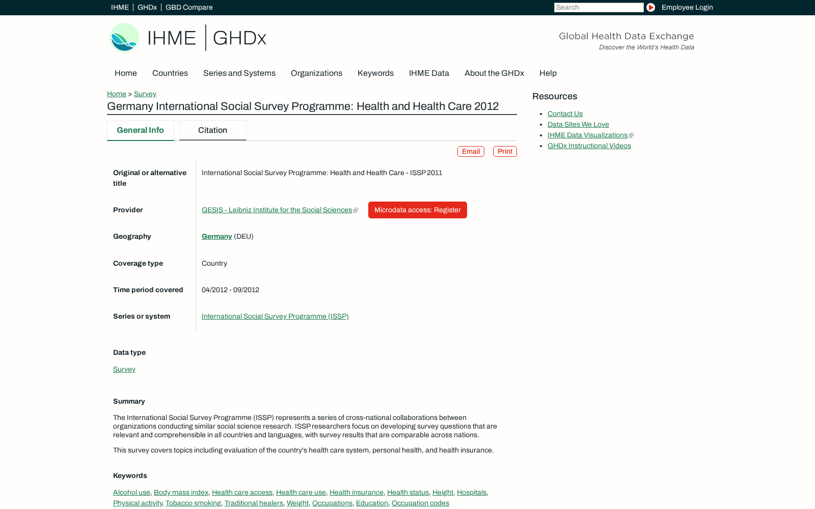The height and width of the screenshot is (509, 815).
Task: Open Data Sites We Love link
Action: click(578, 124)
